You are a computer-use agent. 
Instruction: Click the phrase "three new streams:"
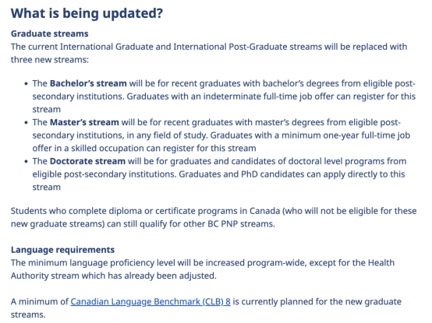[50, 60]
